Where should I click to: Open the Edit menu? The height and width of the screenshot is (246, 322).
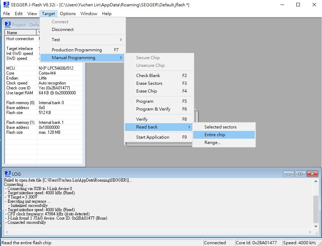pyautogui.click(x=19, y=14)
